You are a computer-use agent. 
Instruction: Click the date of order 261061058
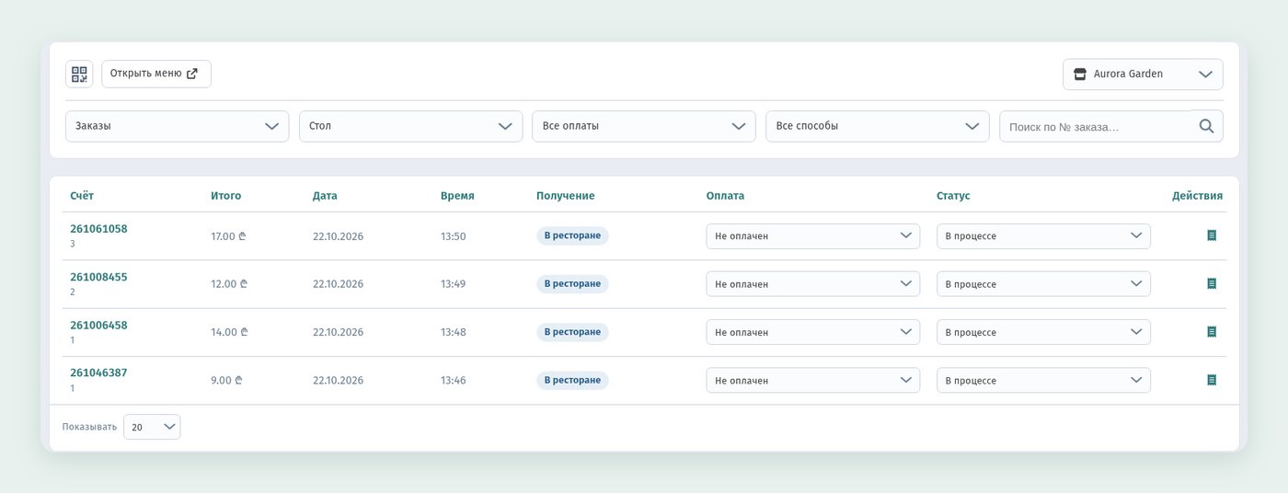(x=338, y=236)
